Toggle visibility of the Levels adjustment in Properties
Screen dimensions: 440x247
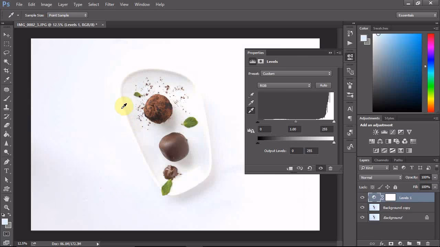(321, 168)
